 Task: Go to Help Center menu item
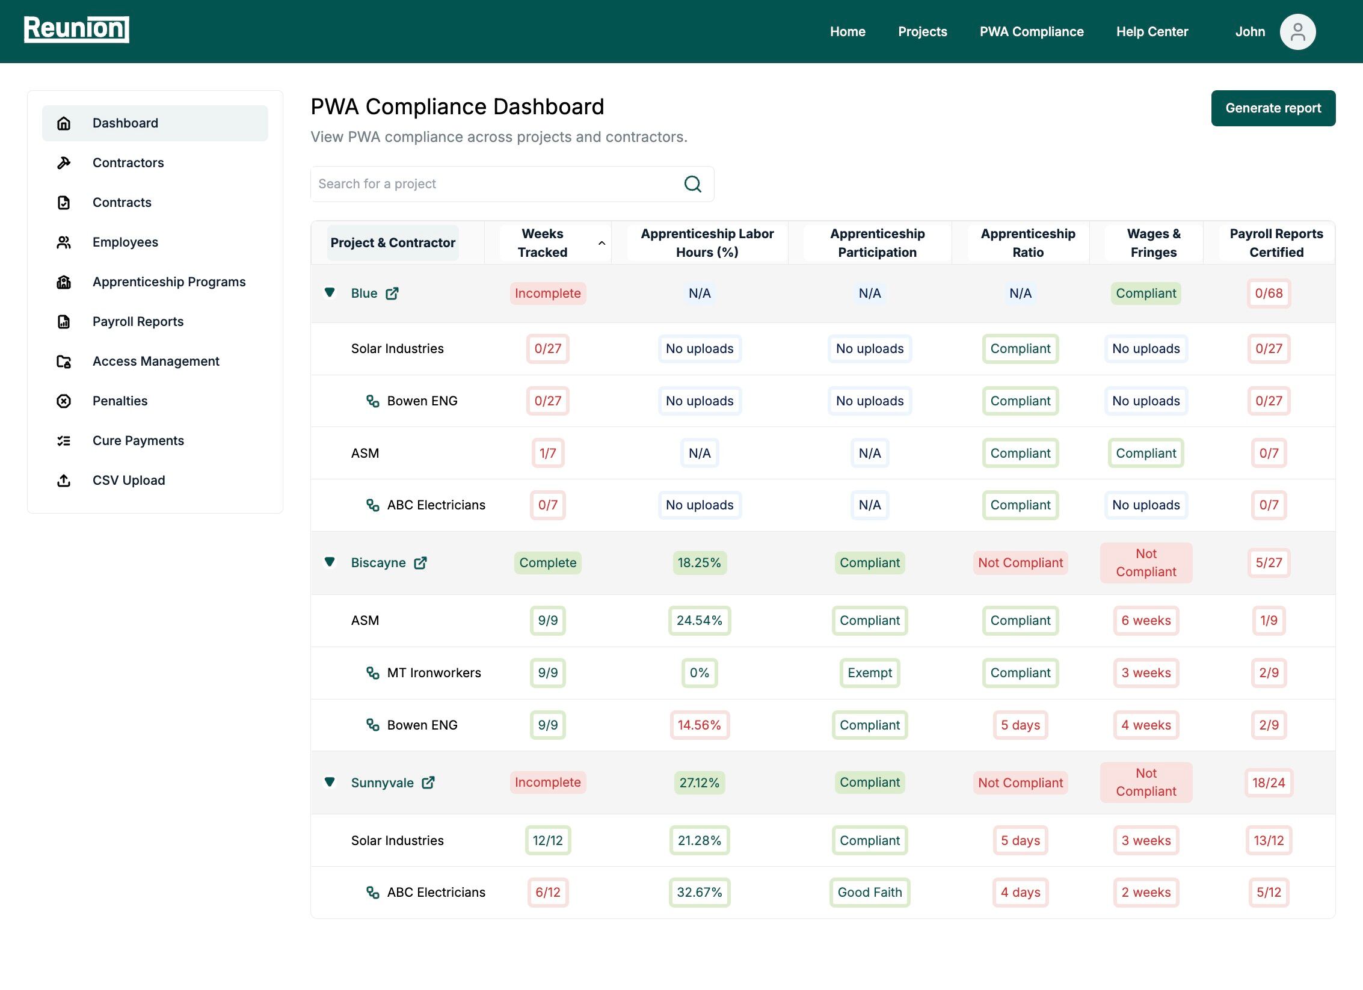pyautogui.click(x=1152, y=32)
